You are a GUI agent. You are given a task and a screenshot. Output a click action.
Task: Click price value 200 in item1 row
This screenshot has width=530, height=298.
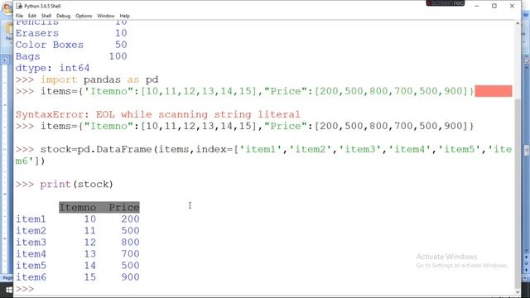131,219
